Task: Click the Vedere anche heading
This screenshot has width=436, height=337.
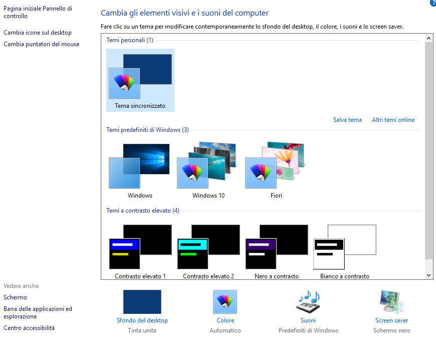Action: click(21, 286)
